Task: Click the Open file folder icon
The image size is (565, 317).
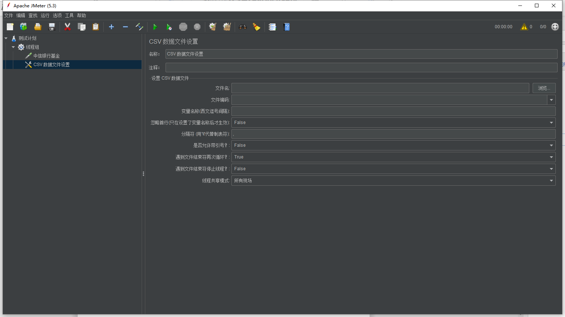Action: pos(38,27)
